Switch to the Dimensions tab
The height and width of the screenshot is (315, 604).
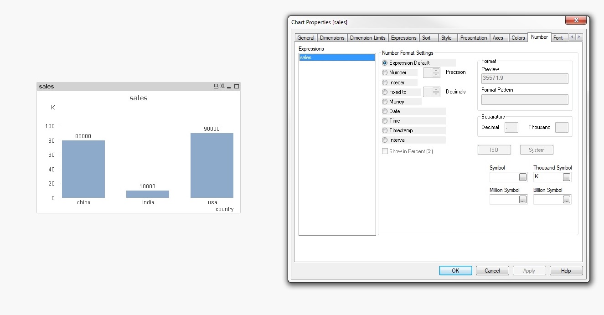(x=332, y=38)
